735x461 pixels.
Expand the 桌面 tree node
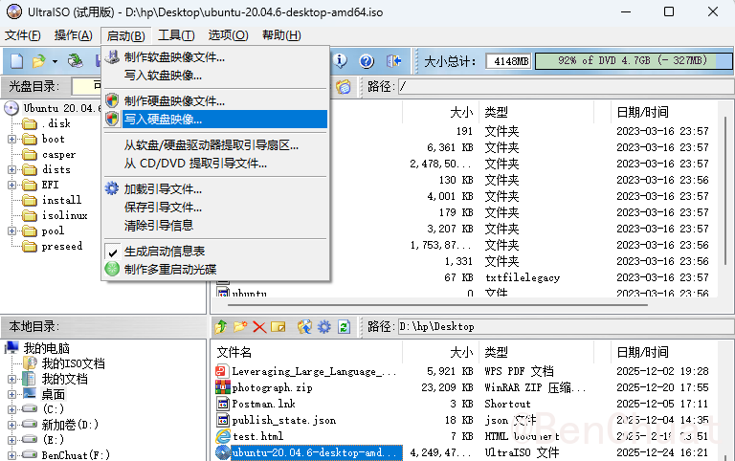(11, 394)
